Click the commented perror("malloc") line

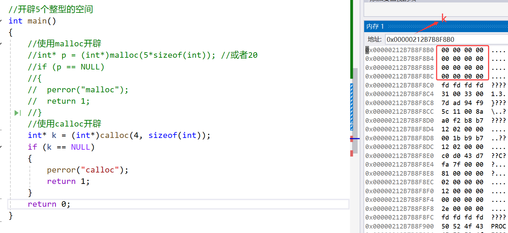78,90
